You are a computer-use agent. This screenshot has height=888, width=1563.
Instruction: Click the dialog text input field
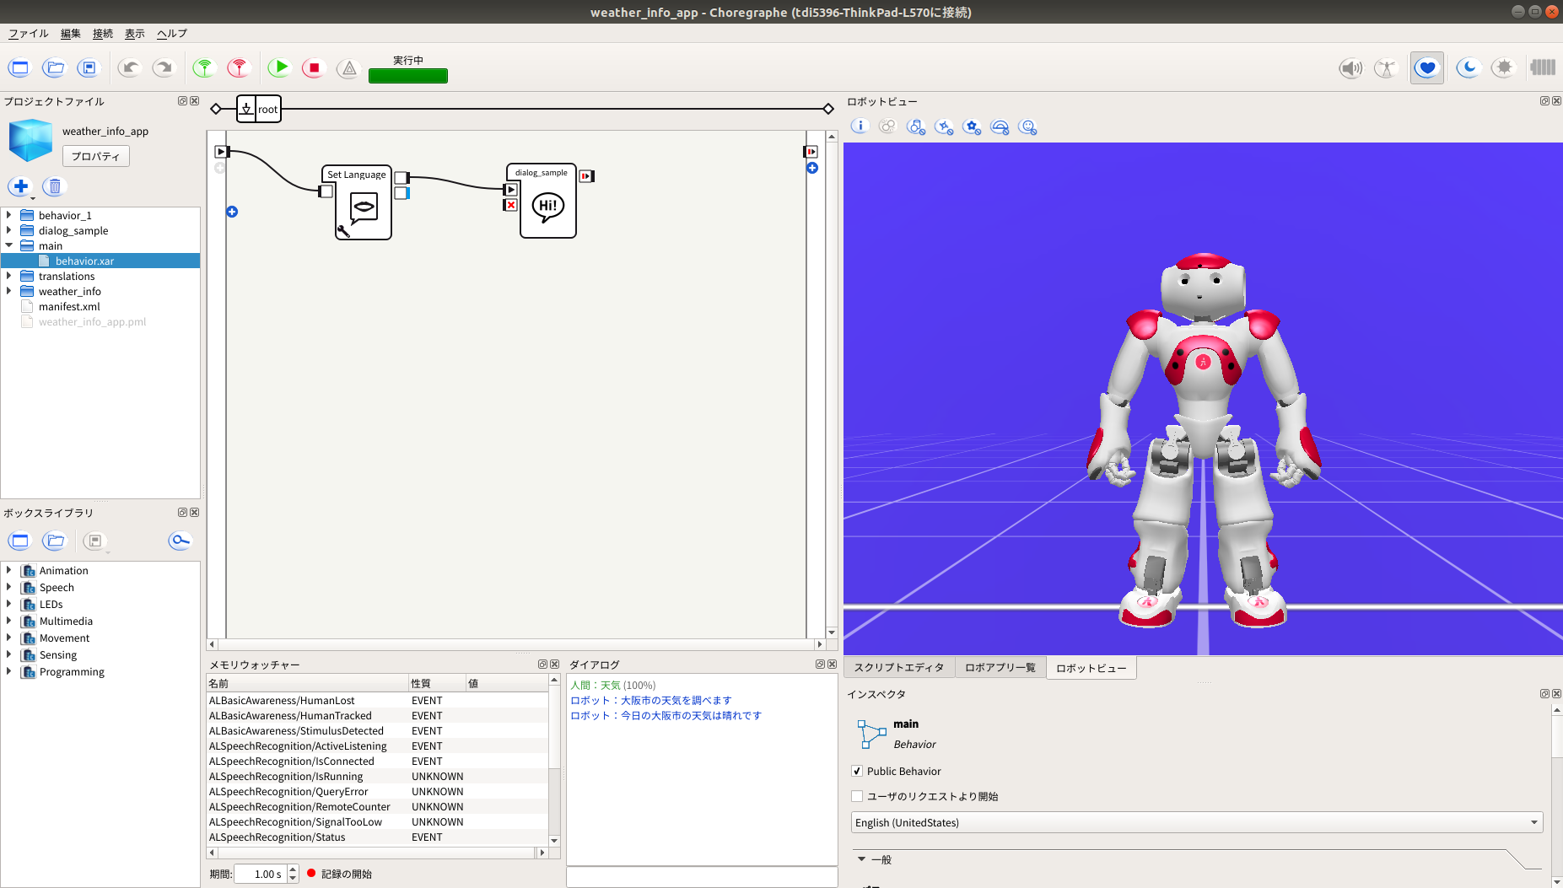(701, 877)
